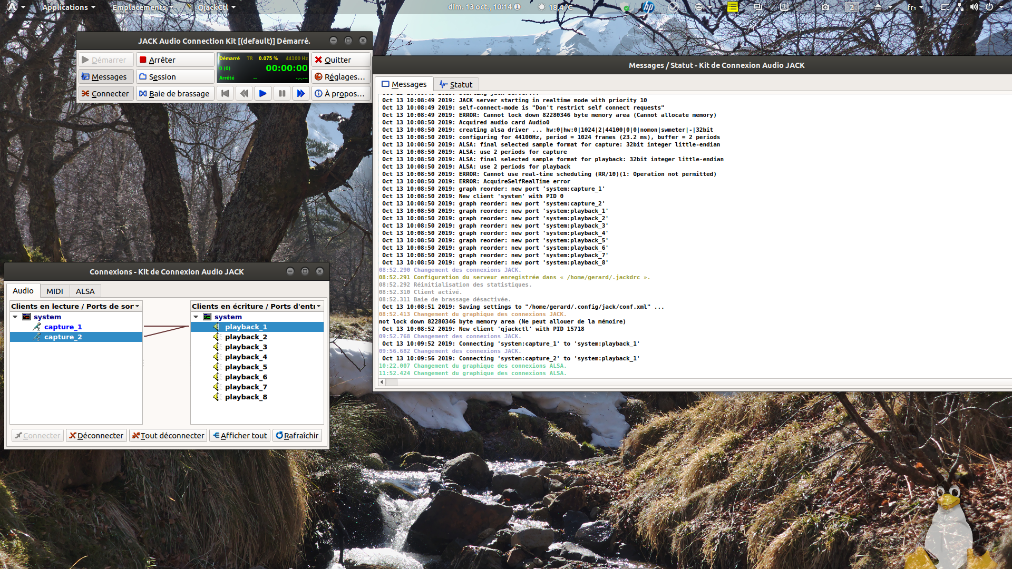Select playback_5 port item
1012x569 pixels.
246,367
